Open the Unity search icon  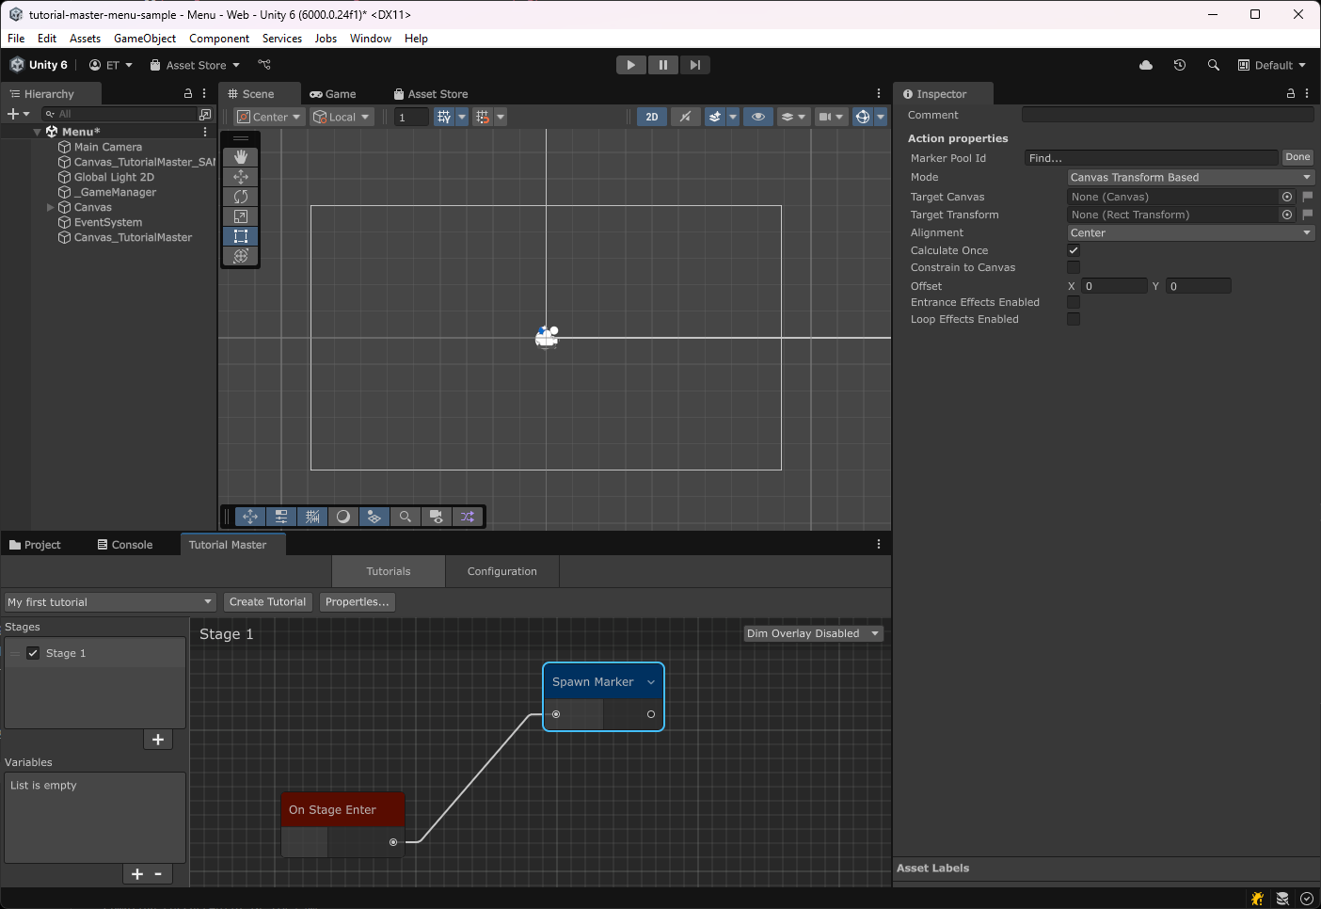pos(1214,65)
